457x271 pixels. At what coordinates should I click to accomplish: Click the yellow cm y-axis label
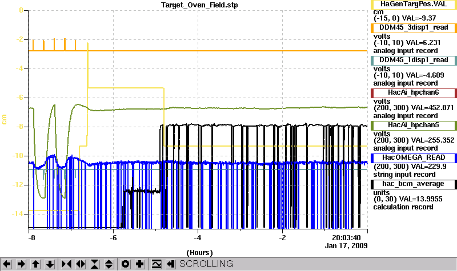[x=4, y=119]
